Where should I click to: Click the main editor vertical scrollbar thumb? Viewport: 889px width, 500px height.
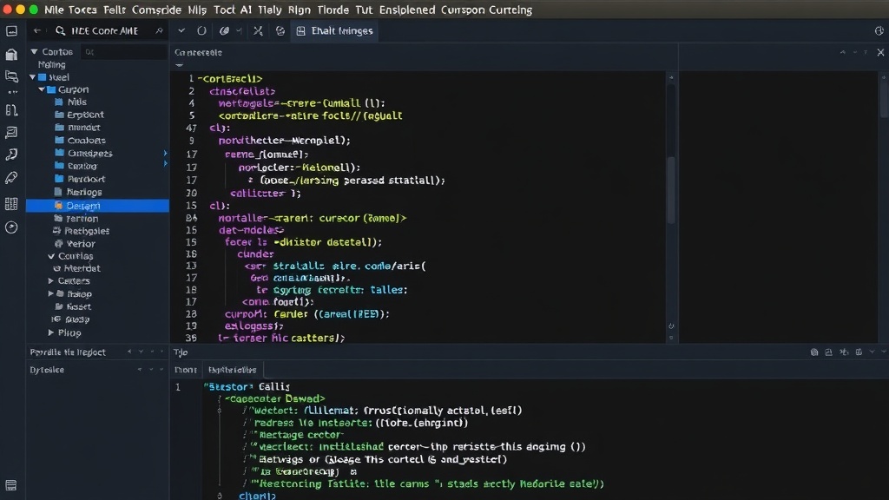pyautogui.click(x=671, y=190)
